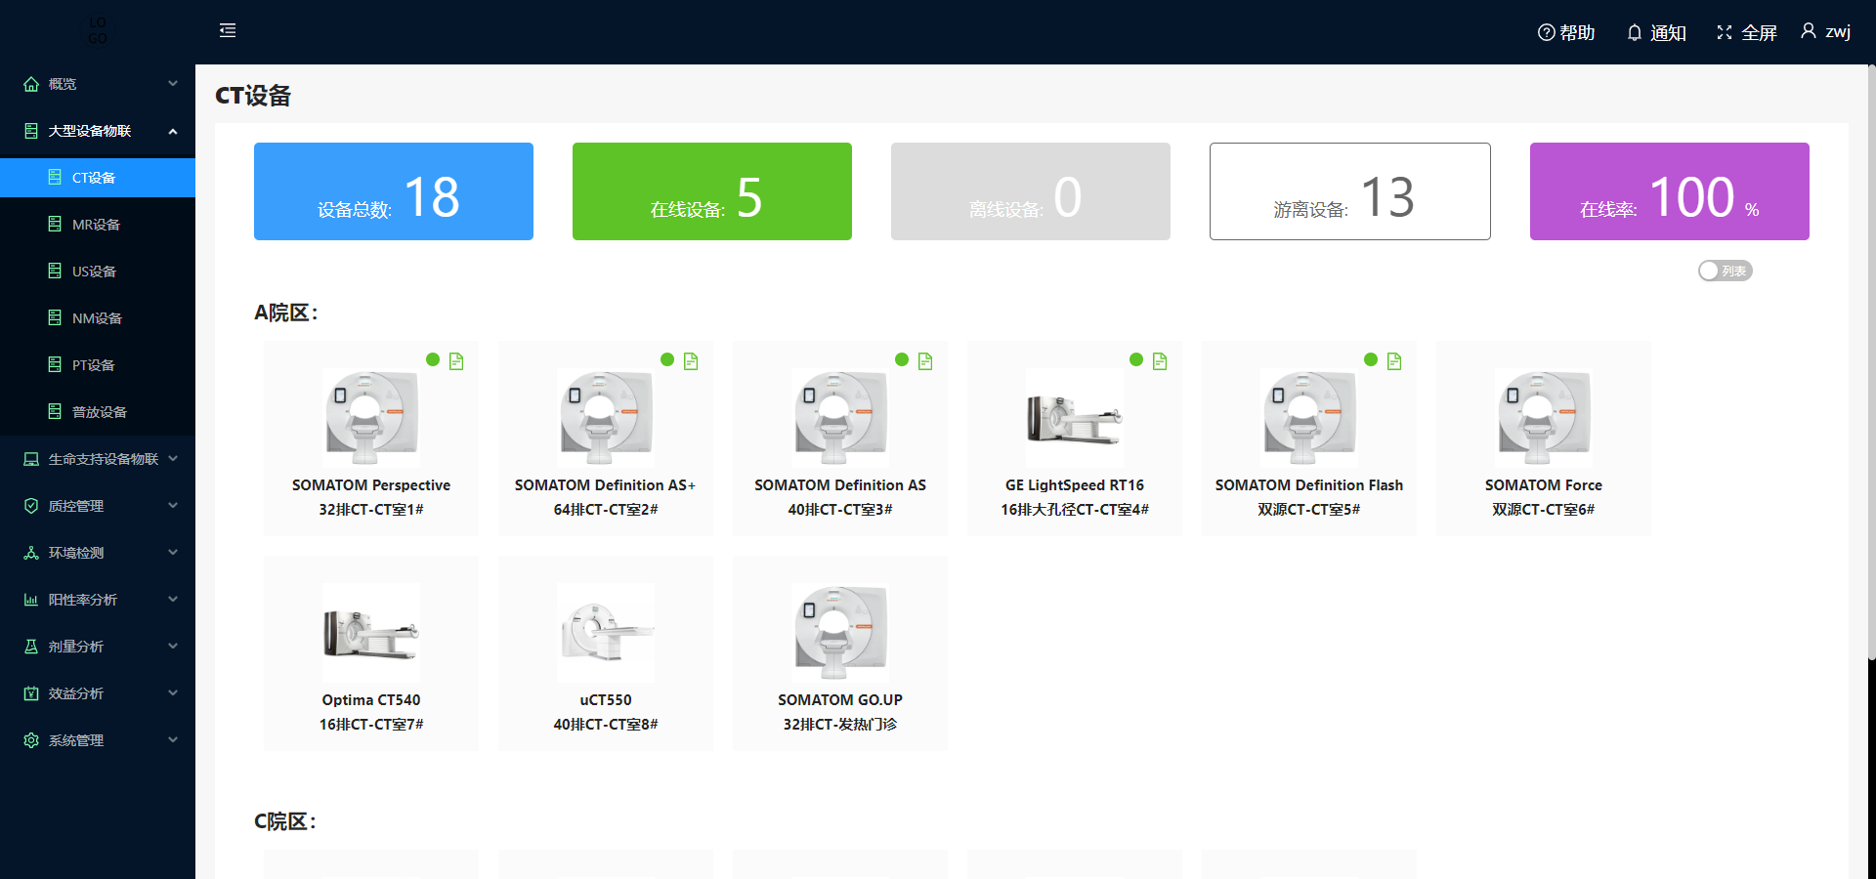
Task: Click the A院区 section heading
Action: [x=286, y=313]
